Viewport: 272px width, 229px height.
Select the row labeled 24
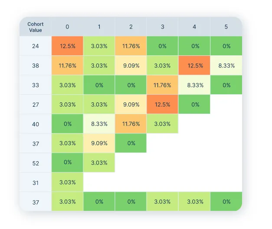35,46
